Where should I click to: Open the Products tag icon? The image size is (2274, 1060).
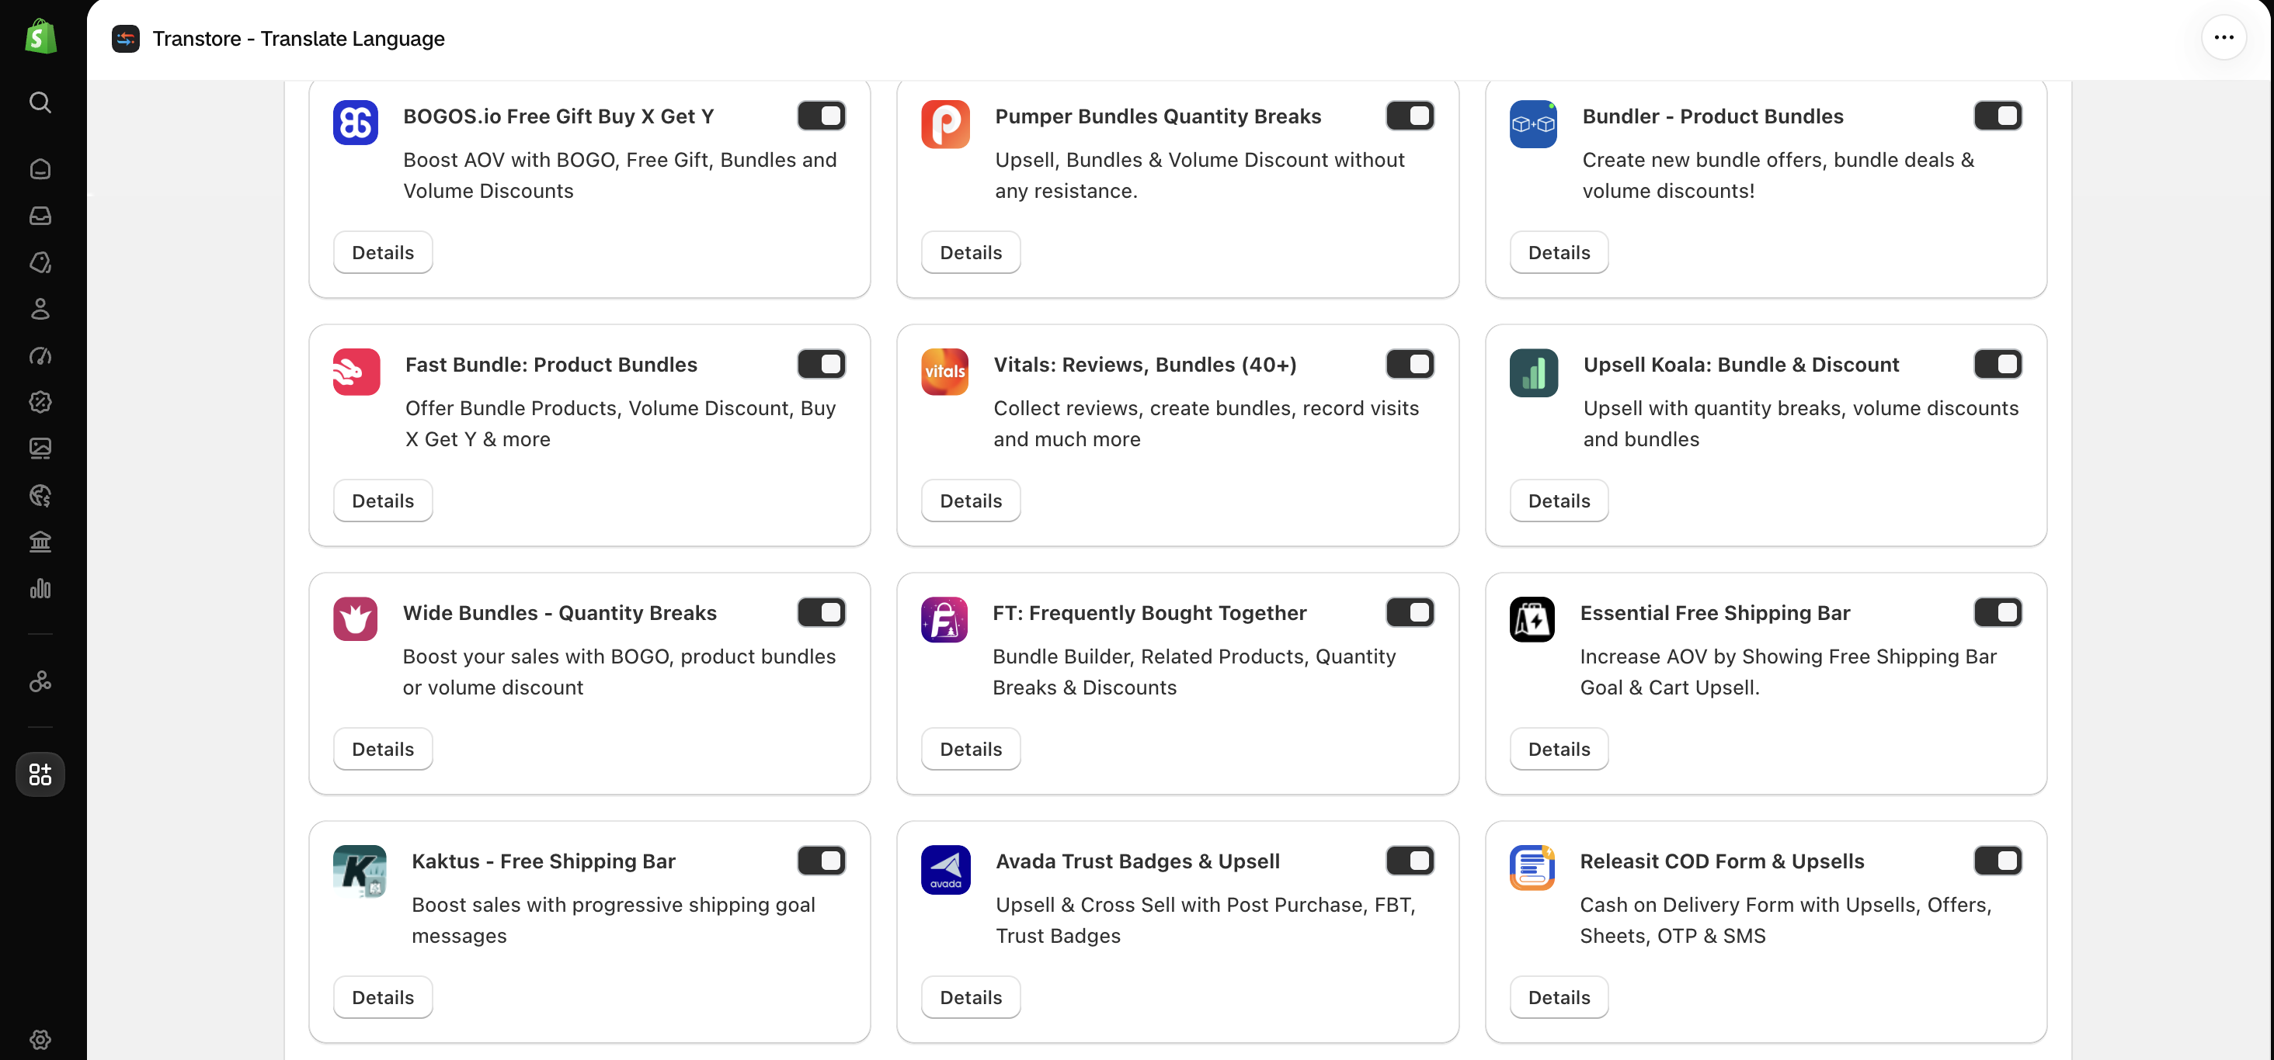click(x=40, y=262)
